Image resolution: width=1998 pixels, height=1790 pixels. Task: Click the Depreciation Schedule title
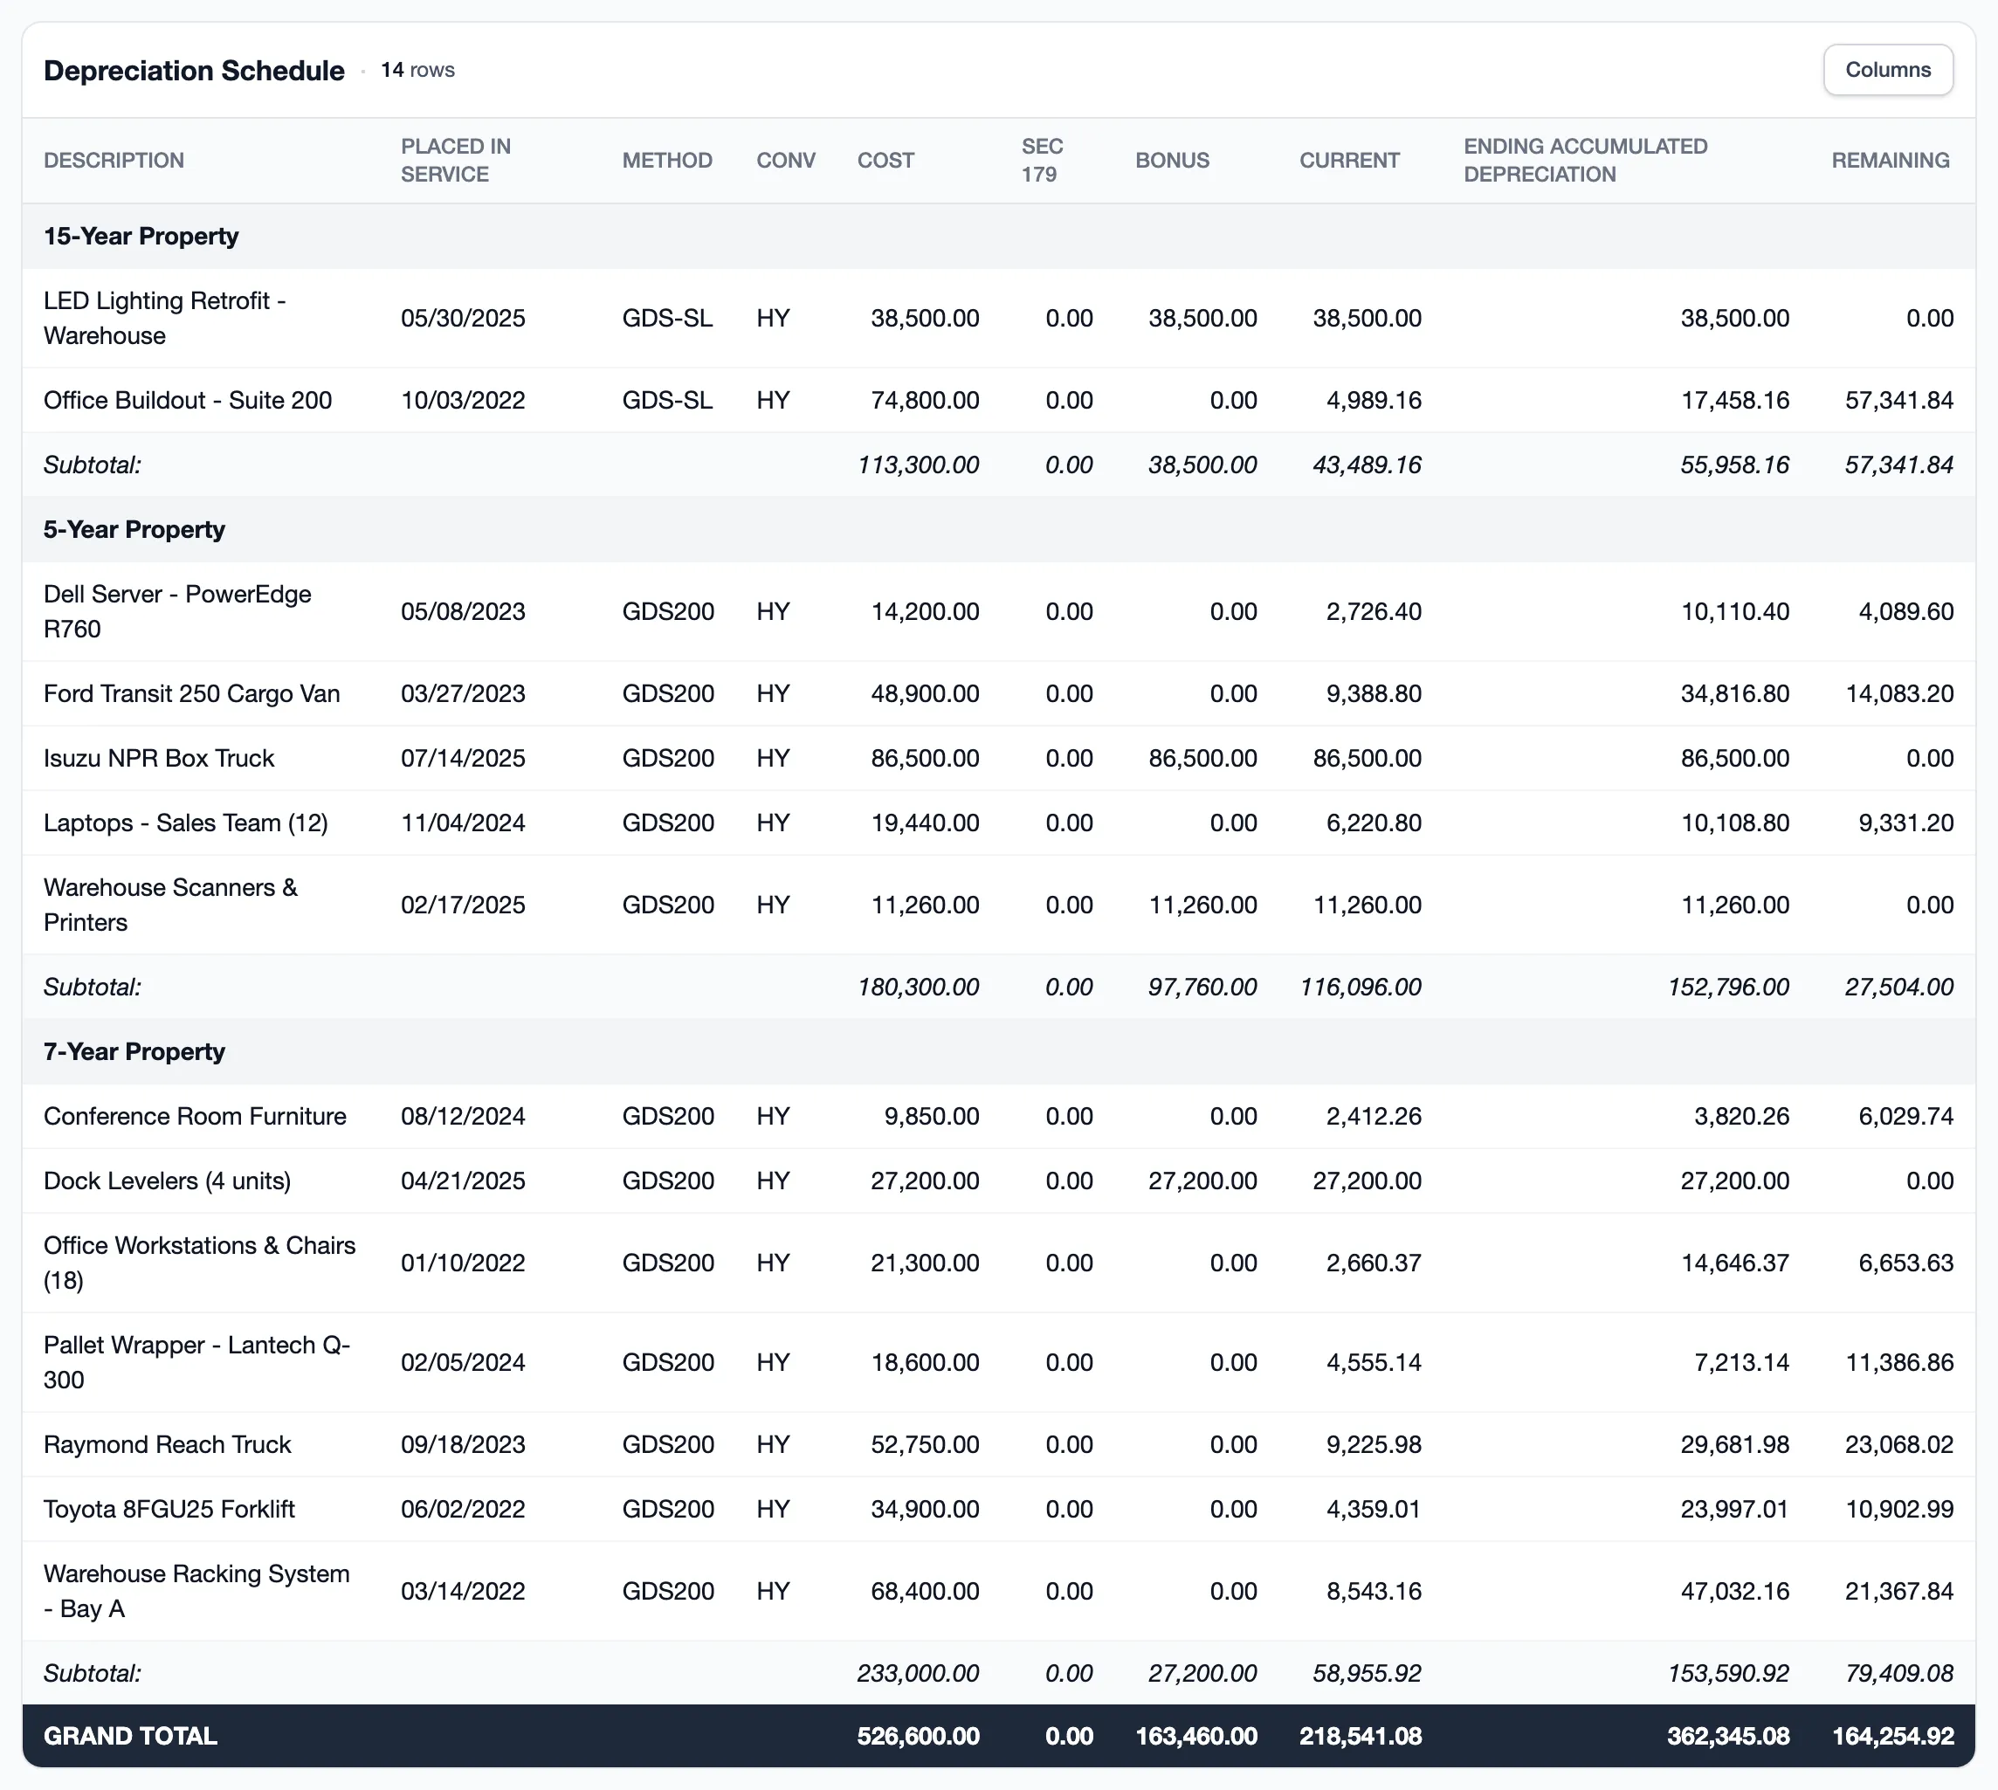194,70
